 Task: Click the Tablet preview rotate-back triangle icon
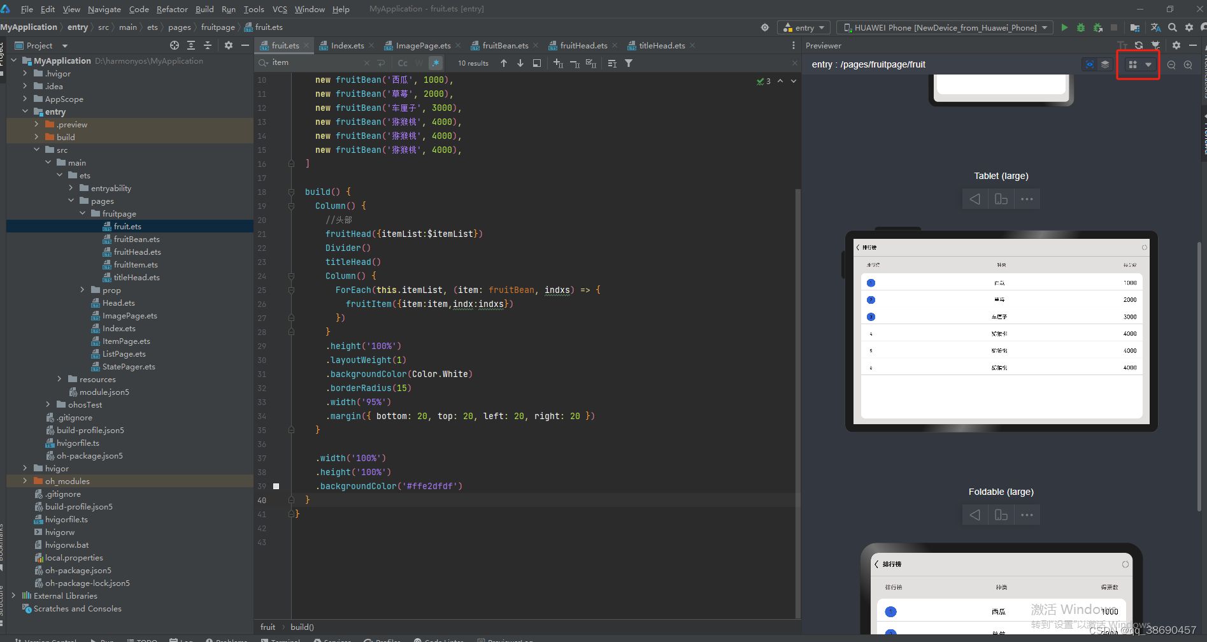click(x=975, y=199)
